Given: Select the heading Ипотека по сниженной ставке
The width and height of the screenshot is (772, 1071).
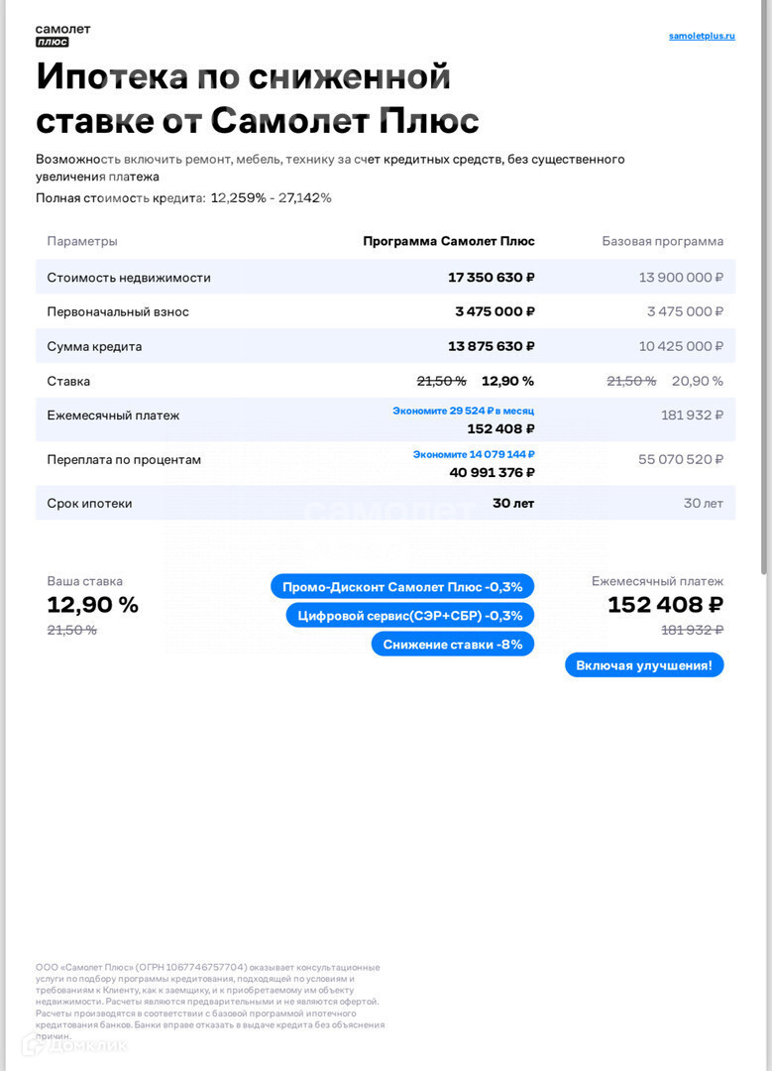Looking at the screenshot, I should click(x=258, y=98).
